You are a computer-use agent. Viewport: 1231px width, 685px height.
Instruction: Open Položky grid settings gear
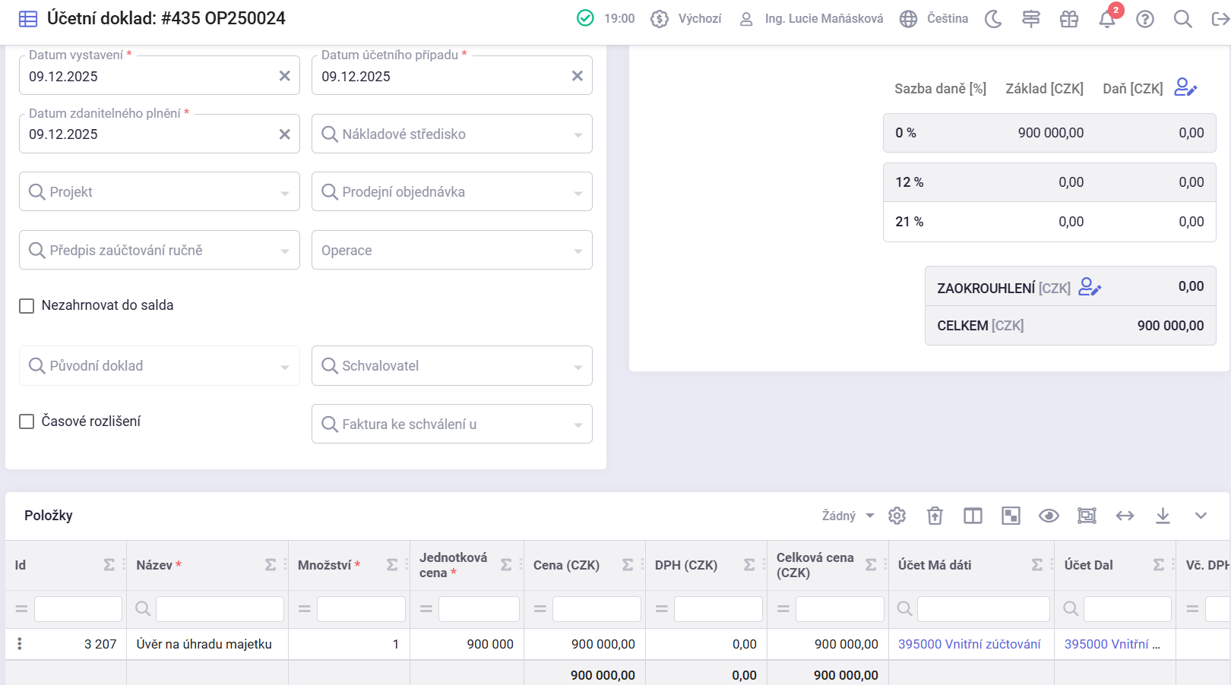897,516
